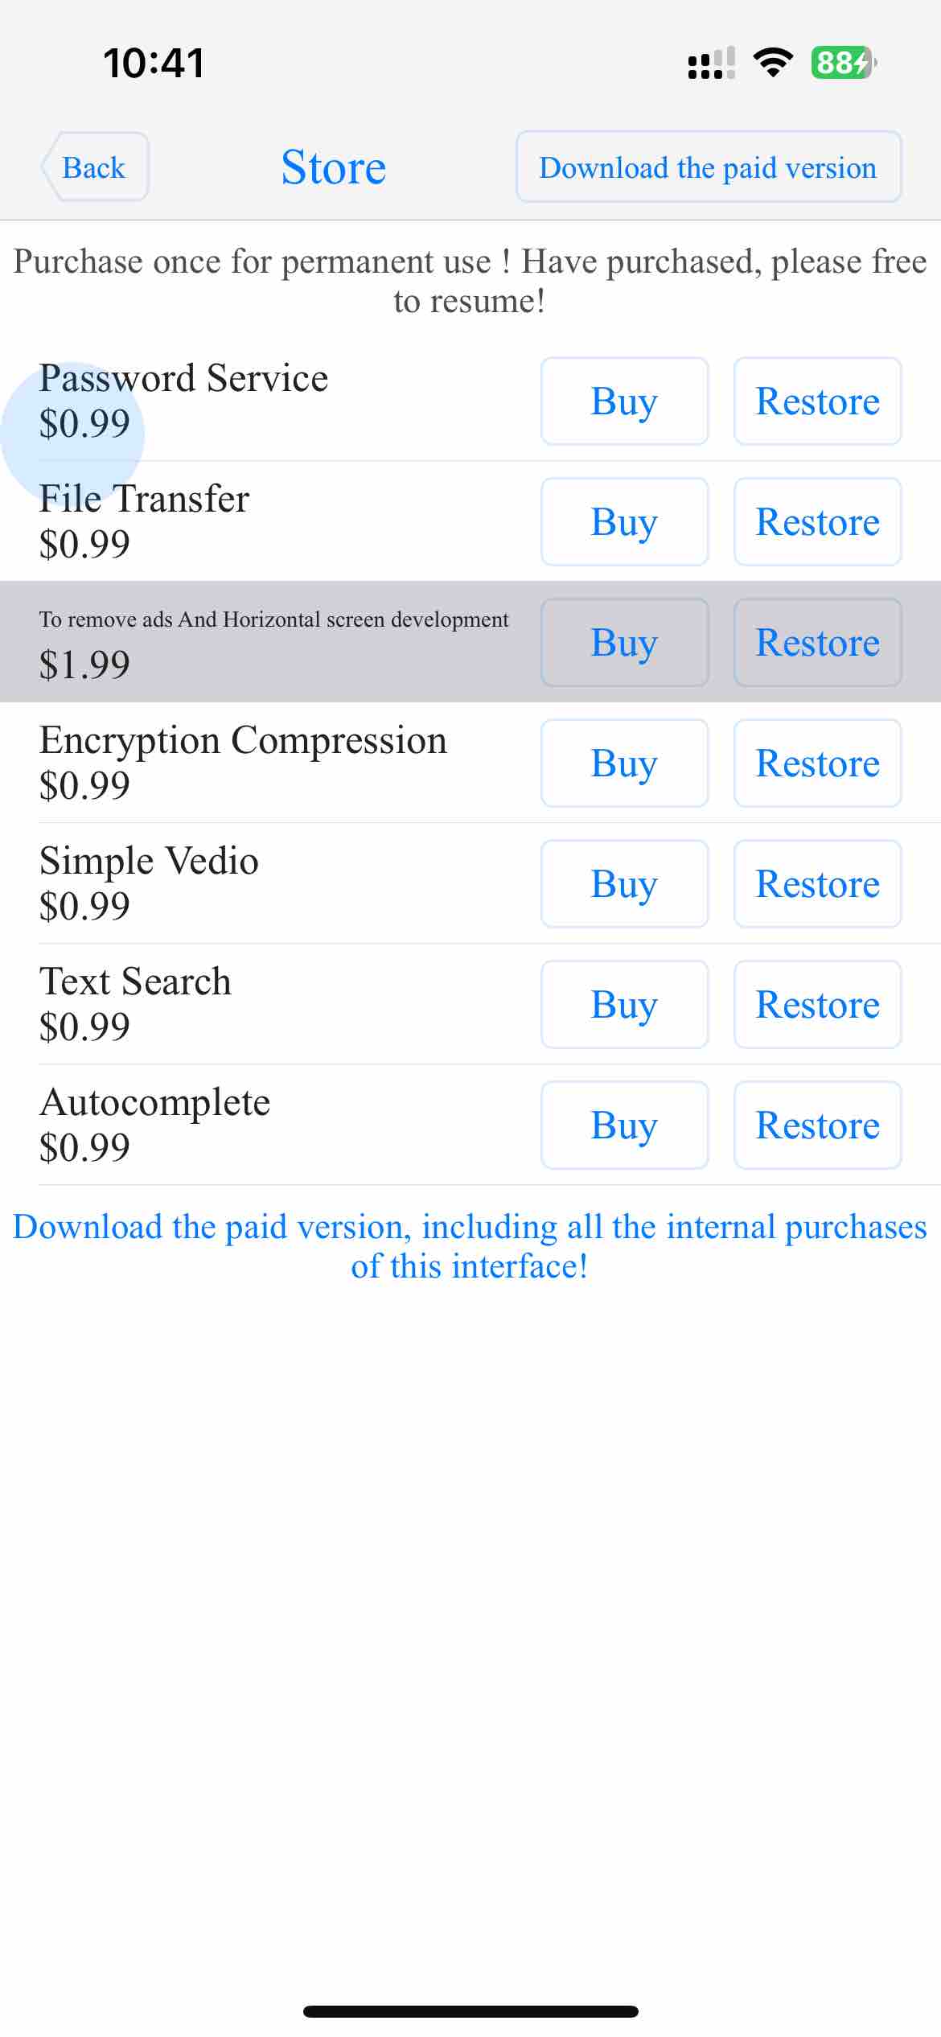This screenshot has width=941, height=2037.
Task: Buy the Text Search feature
Action: [624, 1004]
